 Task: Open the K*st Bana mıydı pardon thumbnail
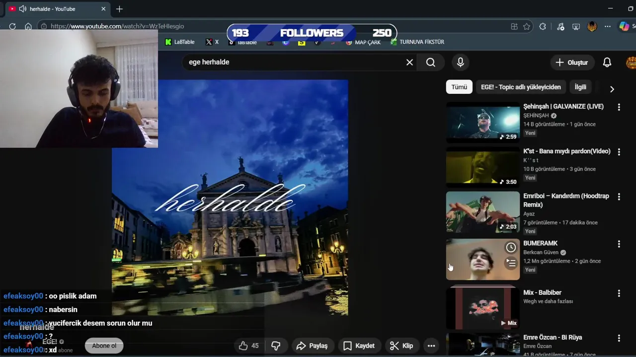(x=482, y=167)
